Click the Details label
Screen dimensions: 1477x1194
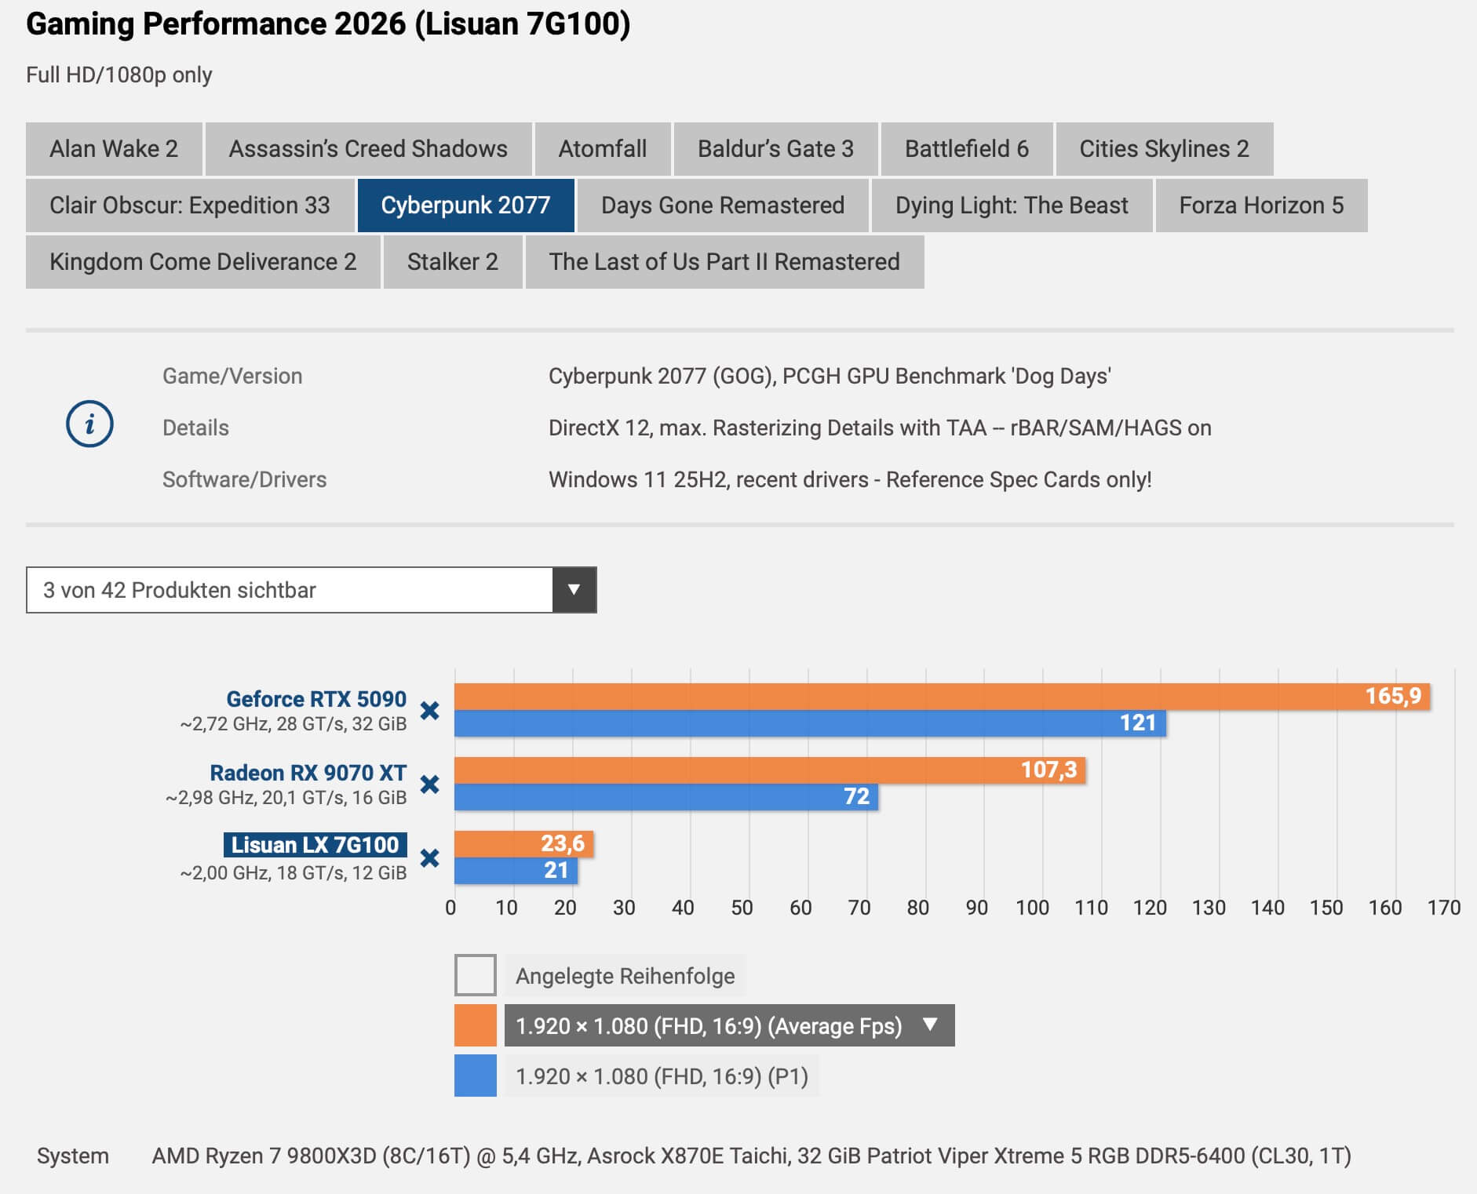195,428
